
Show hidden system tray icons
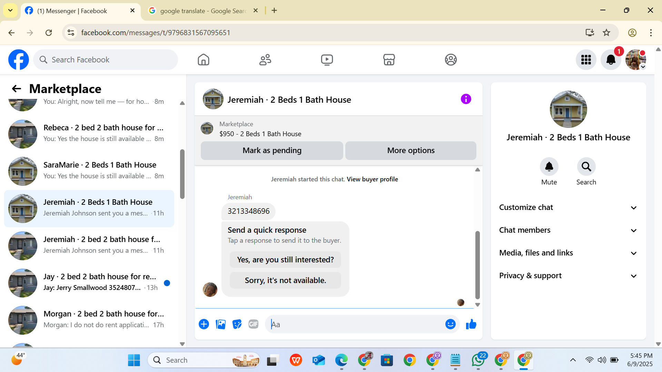573,360
